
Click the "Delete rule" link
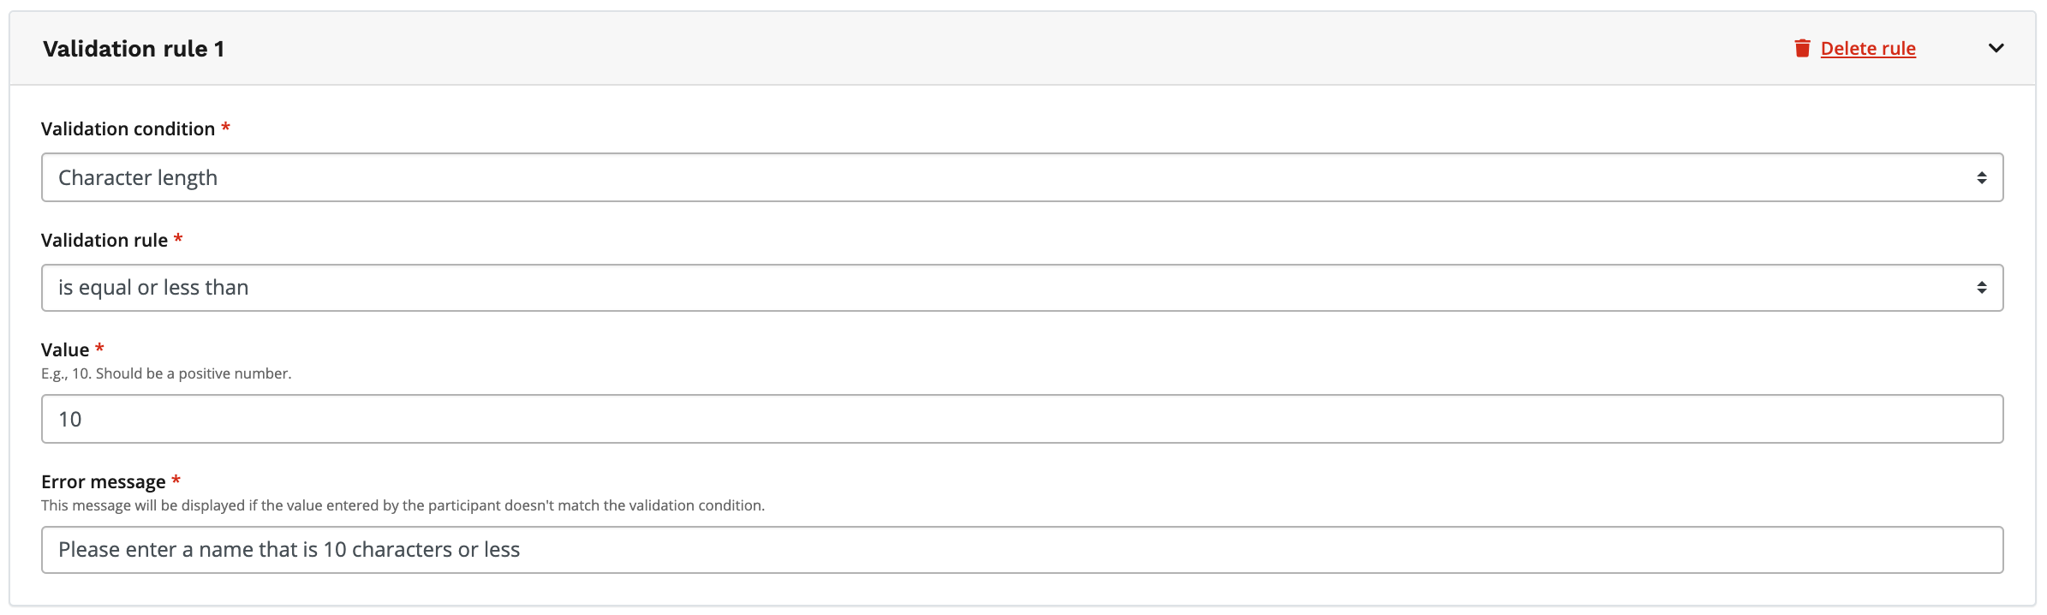1868,49
